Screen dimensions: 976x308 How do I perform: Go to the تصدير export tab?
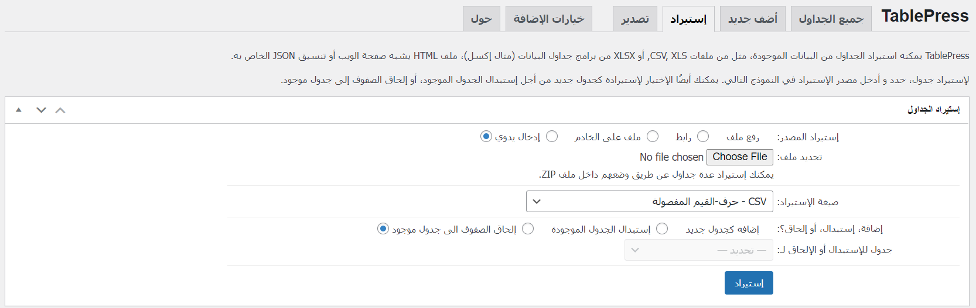click(x=635, y=19)
